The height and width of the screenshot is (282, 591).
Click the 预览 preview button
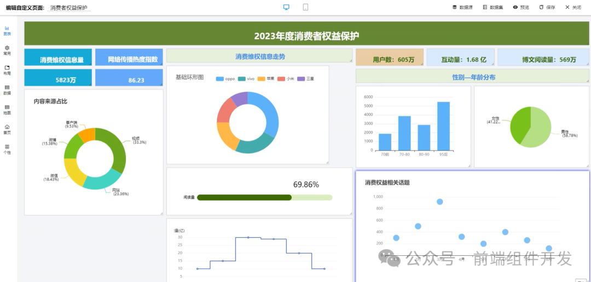click(x=521, y=7)
